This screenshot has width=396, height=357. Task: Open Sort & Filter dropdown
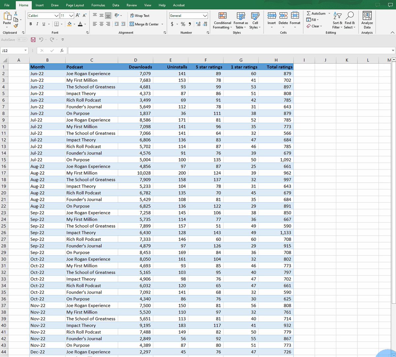[338, 20]
